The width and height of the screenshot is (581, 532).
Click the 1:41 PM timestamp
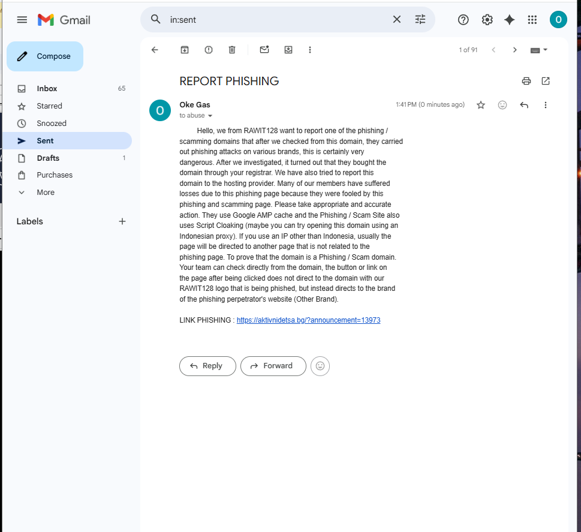(430, 104)
